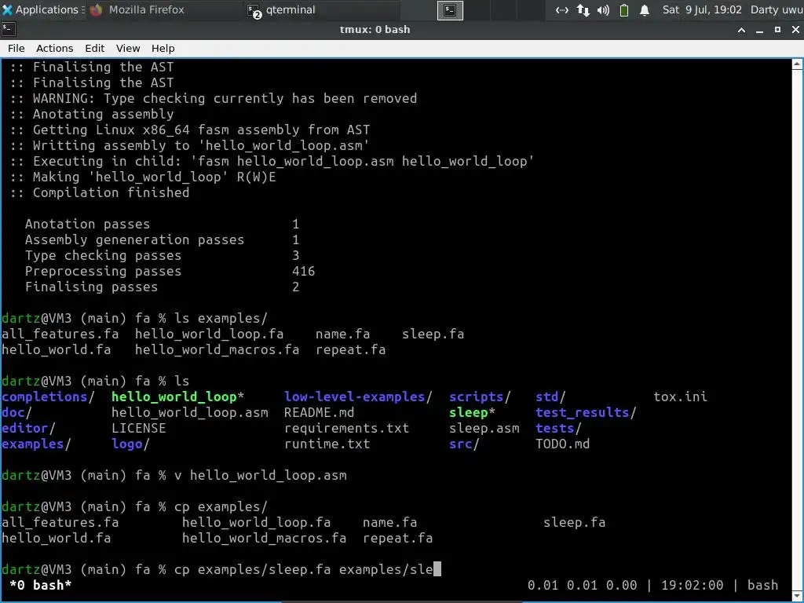804x603 pixels.
Task: Click 'logo/' directory name
Action: click(130, 444)
